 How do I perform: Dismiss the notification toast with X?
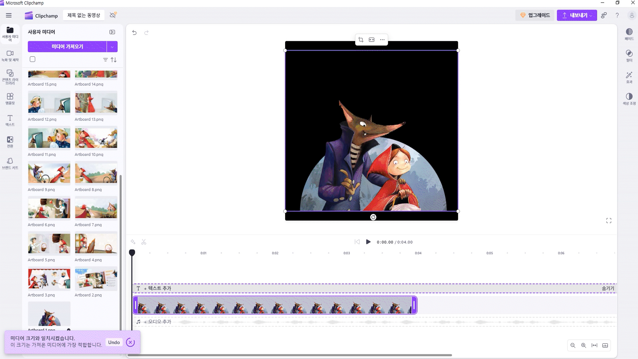131,342
